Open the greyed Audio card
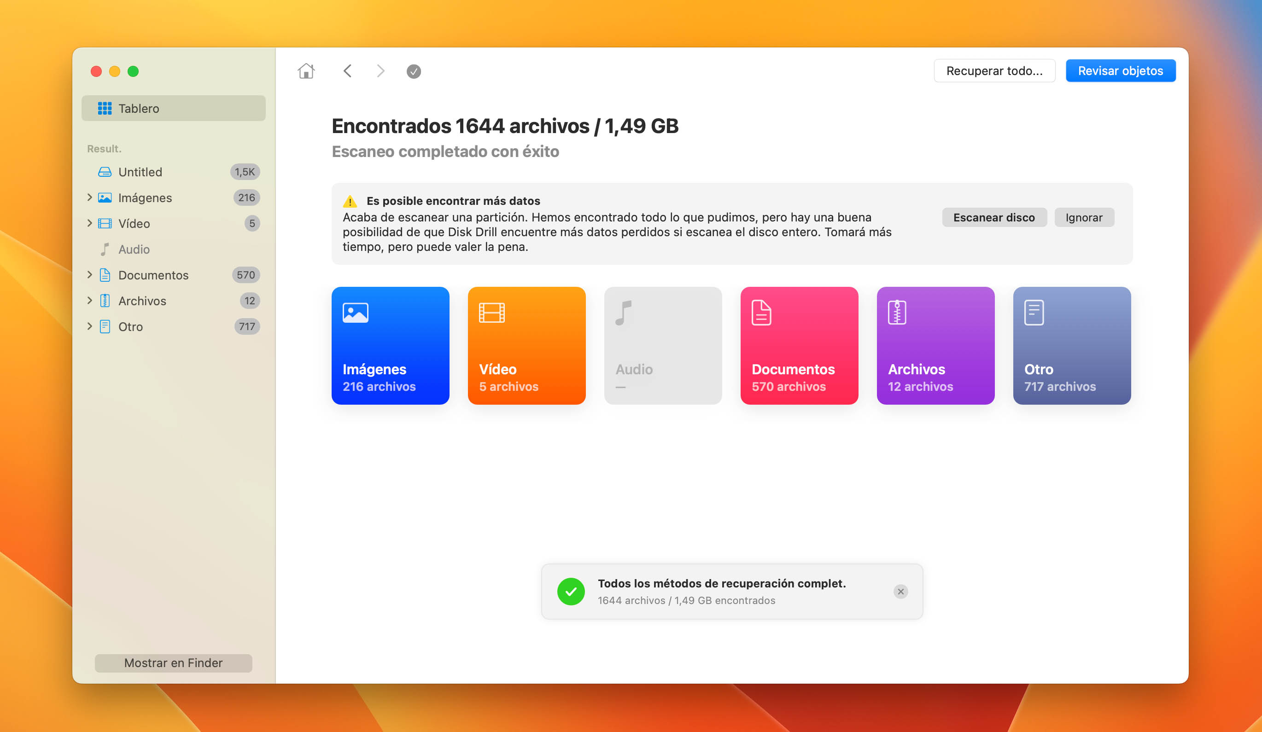Viewport: 1262px width, 732px height. pos(662,345)
